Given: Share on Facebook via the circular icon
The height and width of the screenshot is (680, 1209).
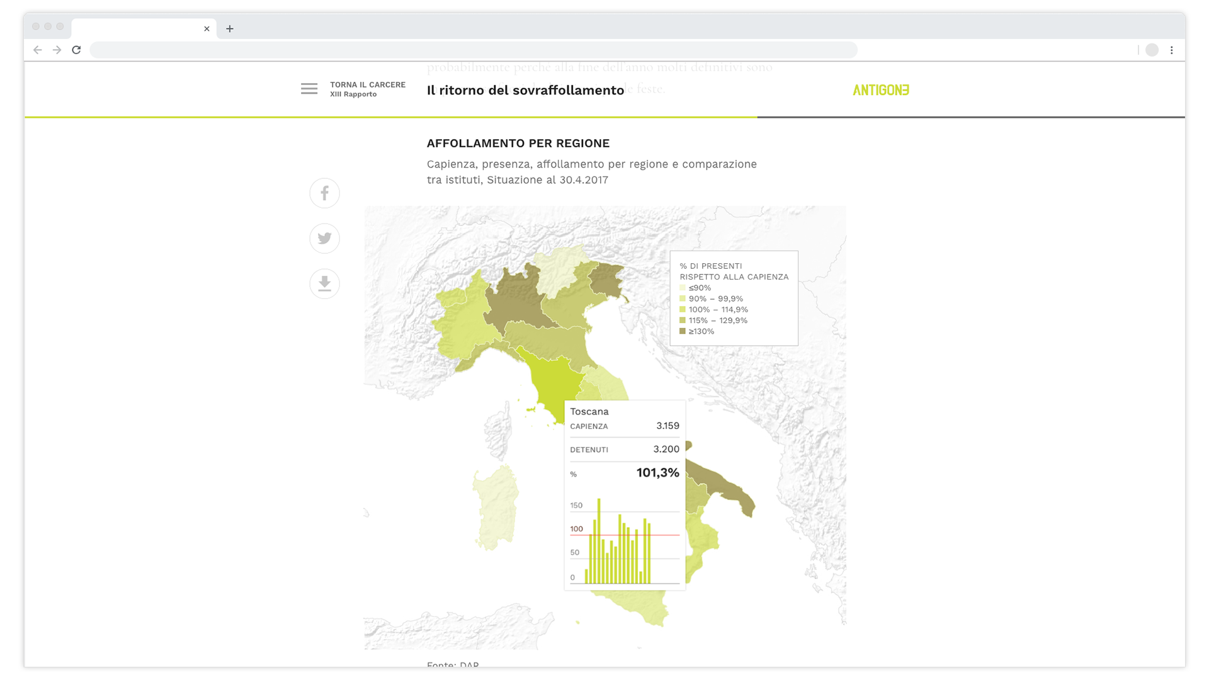Looking at the screenshot, I should [x=324, y=193].
